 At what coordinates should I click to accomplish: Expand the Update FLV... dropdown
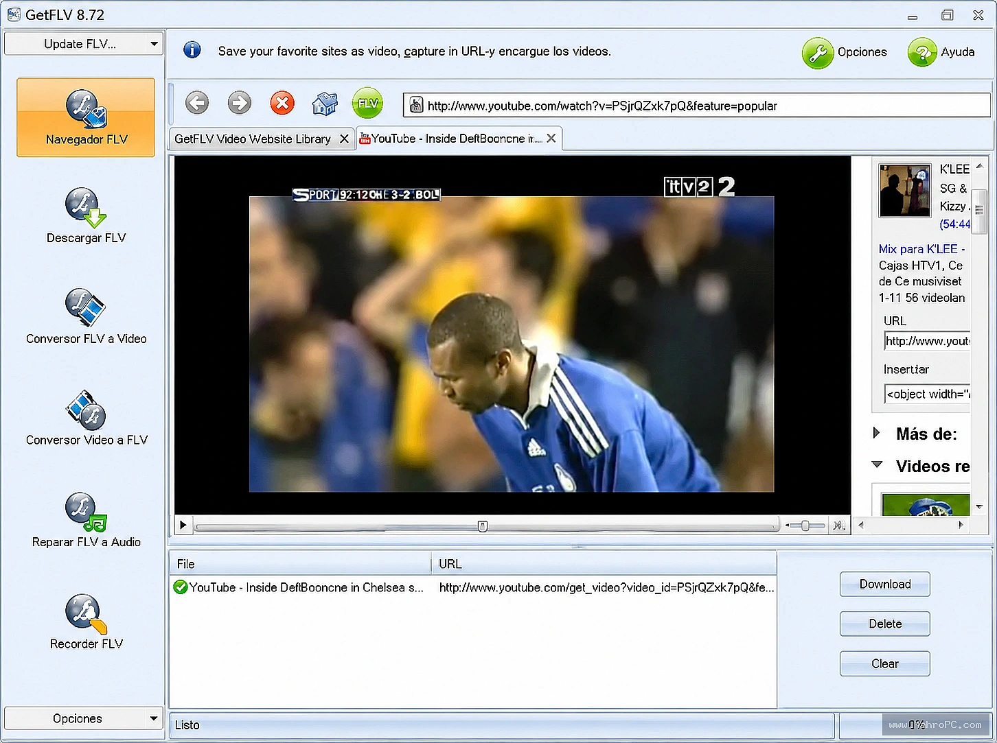point(84,44)
